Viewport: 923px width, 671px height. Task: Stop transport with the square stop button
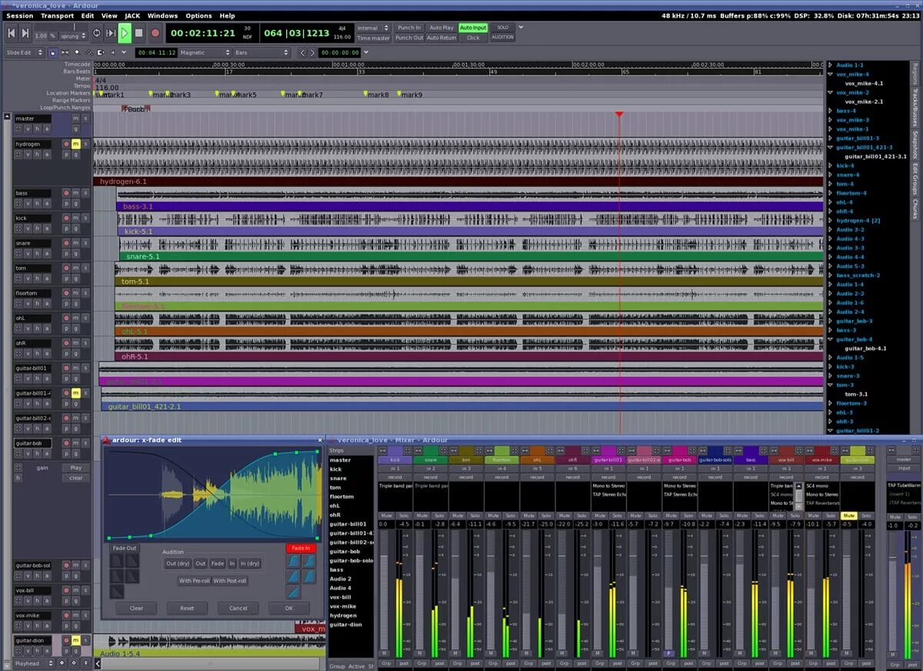coord(139,33)
